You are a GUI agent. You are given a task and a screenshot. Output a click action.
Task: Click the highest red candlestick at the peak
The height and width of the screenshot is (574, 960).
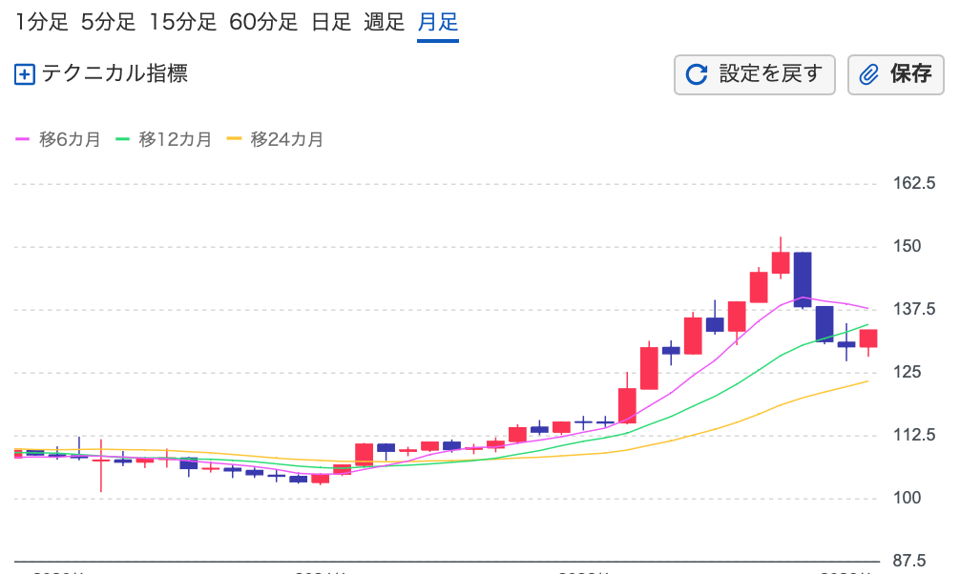tap(781, 263)
